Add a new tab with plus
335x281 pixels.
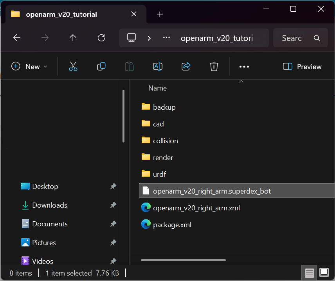click(160, 14)
